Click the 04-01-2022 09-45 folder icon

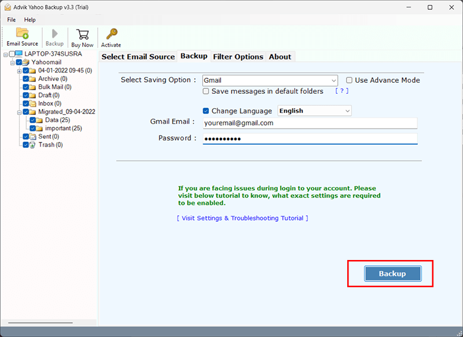coord(32,71)
